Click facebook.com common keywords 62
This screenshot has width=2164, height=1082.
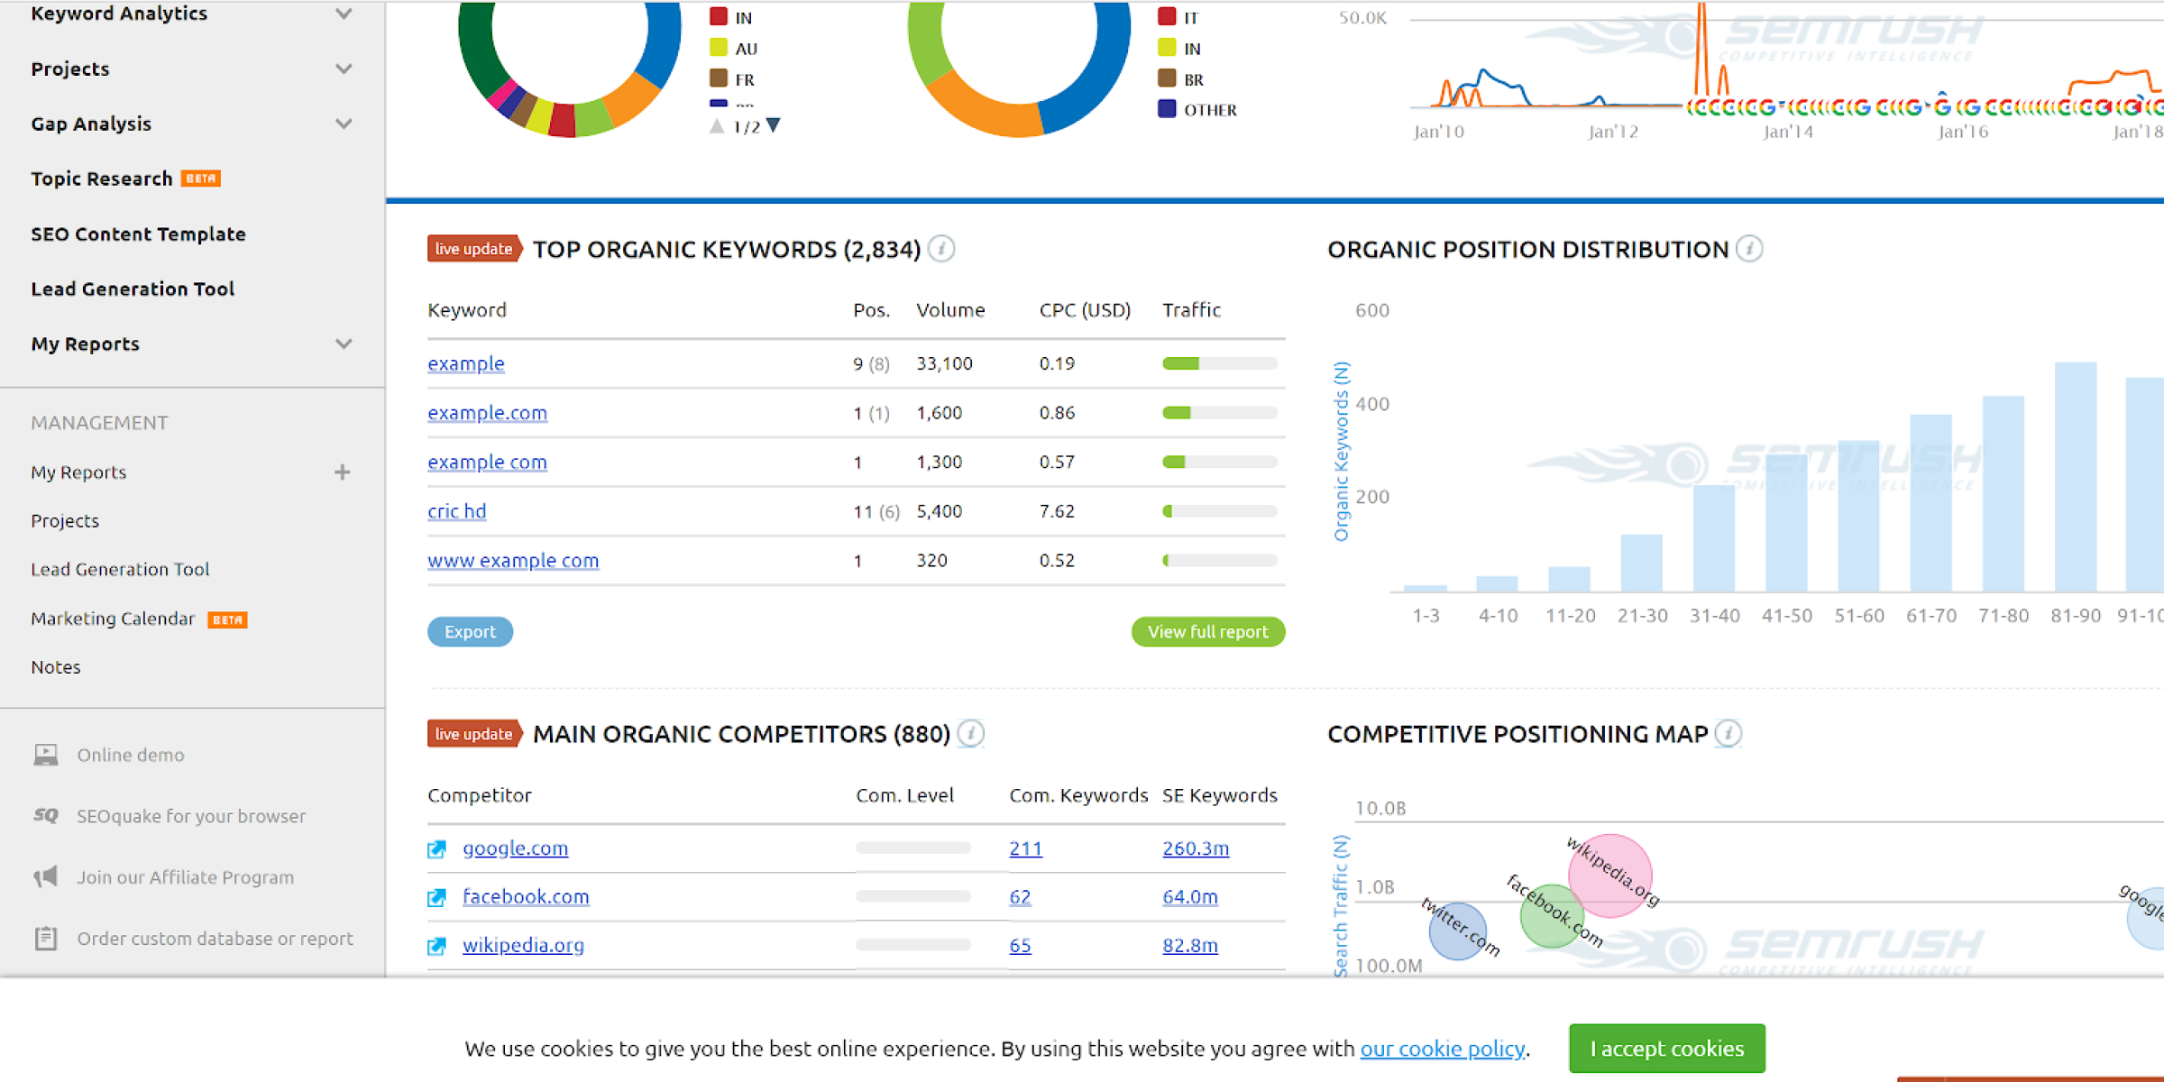1020,897
